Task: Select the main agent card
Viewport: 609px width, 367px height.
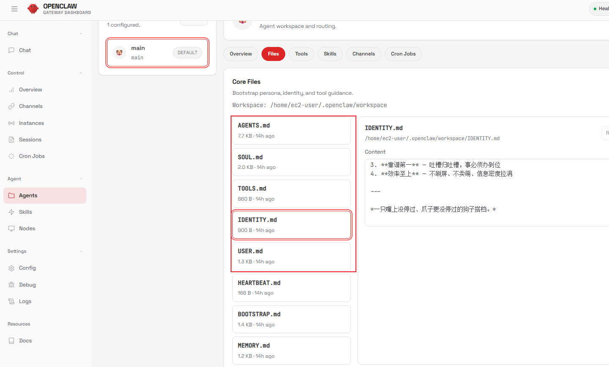Action: coord(157,52)
